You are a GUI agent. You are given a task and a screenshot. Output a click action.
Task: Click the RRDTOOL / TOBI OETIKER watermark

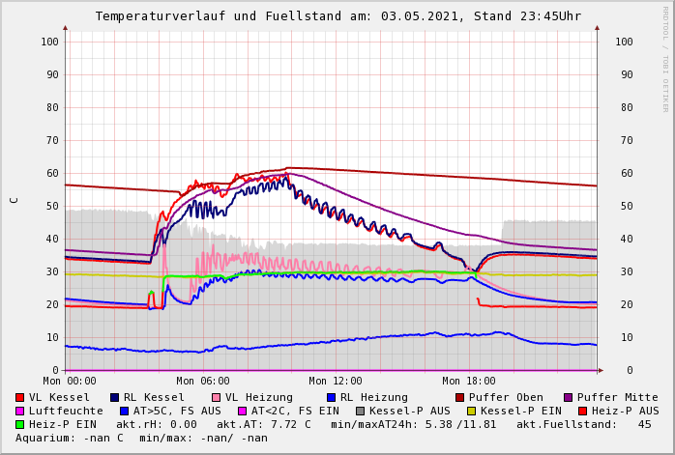[665, 58]
